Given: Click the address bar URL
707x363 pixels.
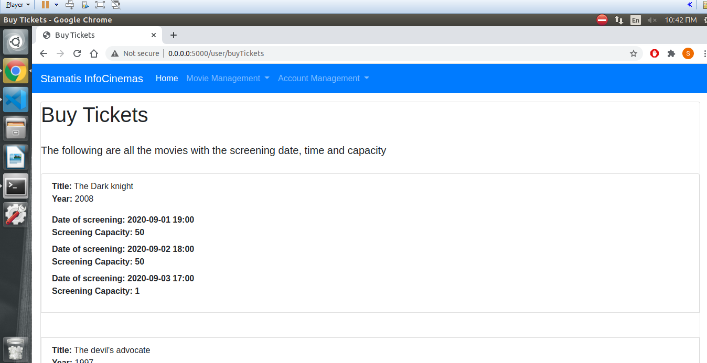Looking at the screenshot, I should point(216,53).
